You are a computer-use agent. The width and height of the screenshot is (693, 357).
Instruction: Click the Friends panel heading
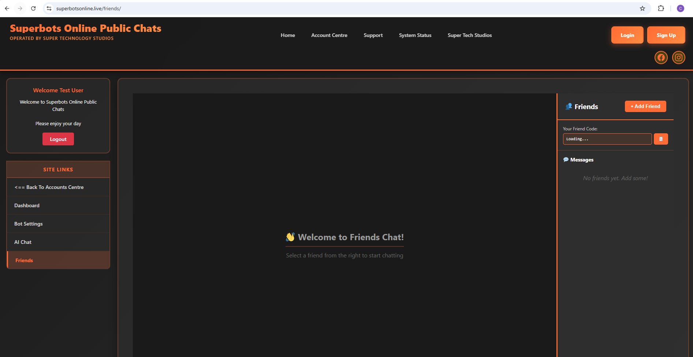coord(582,107)
